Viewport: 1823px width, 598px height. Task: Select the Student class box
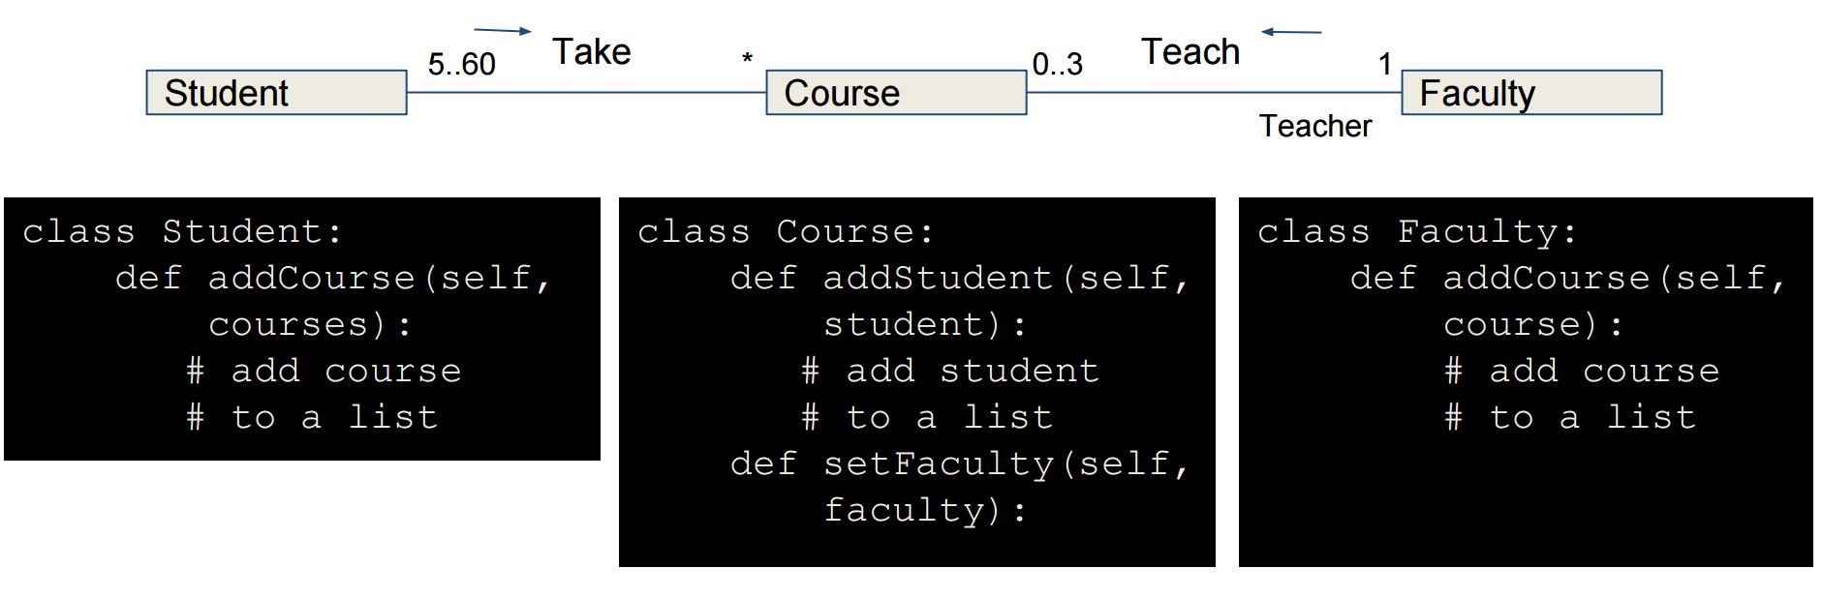click(x=276, y=93)
